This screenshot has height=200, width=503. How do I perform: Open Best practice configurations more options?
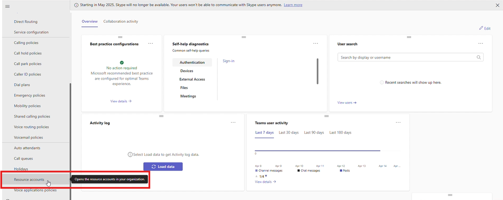click(151, 44)
